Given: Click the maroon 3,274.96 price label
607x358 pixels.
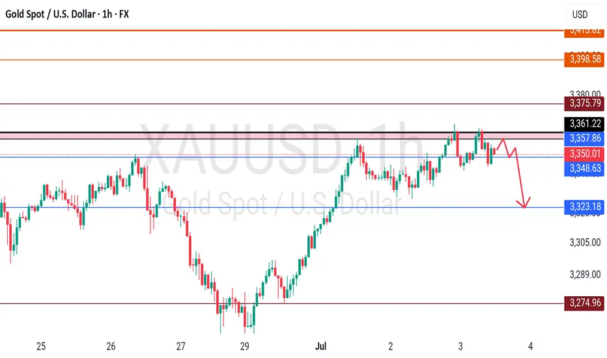Looking at the screenshot, I should [x=584, y=303].
